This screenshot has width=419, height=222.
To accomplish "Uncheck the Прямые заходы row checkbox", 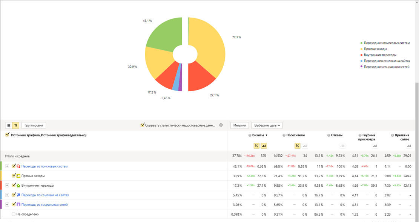I will 14,176.
